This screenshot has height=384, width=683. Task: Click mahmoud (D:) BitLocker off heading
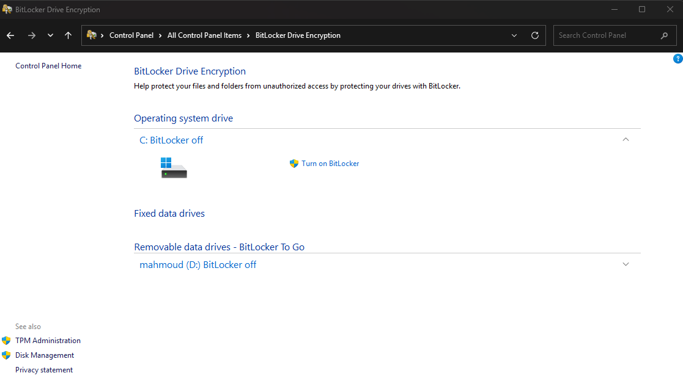pyautogui.click(x=198, y=265)
